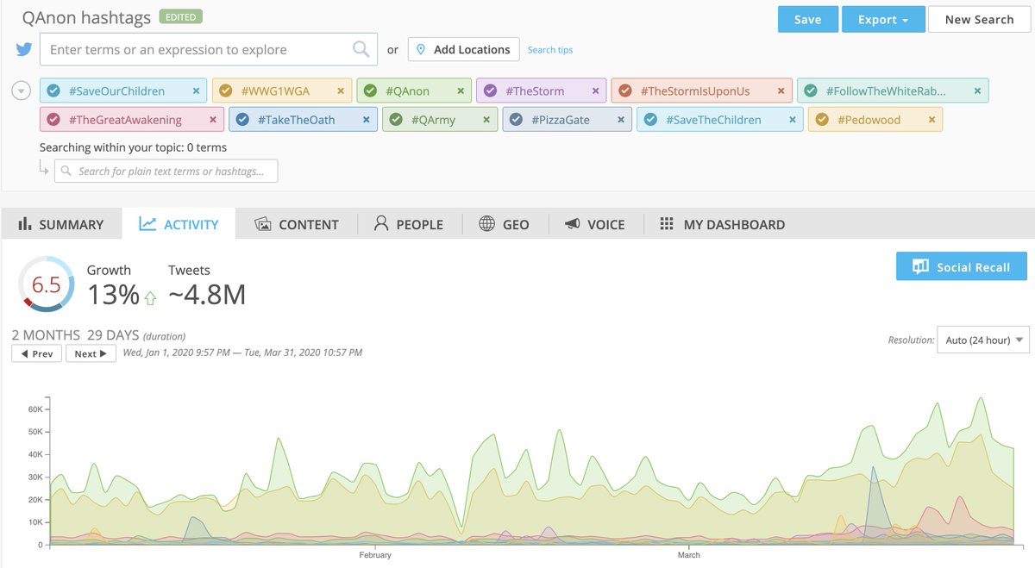Remove the #WWG1WGA hashtag tag
The height and width of the screenshot is (568, 1035).
pos(341,91)
